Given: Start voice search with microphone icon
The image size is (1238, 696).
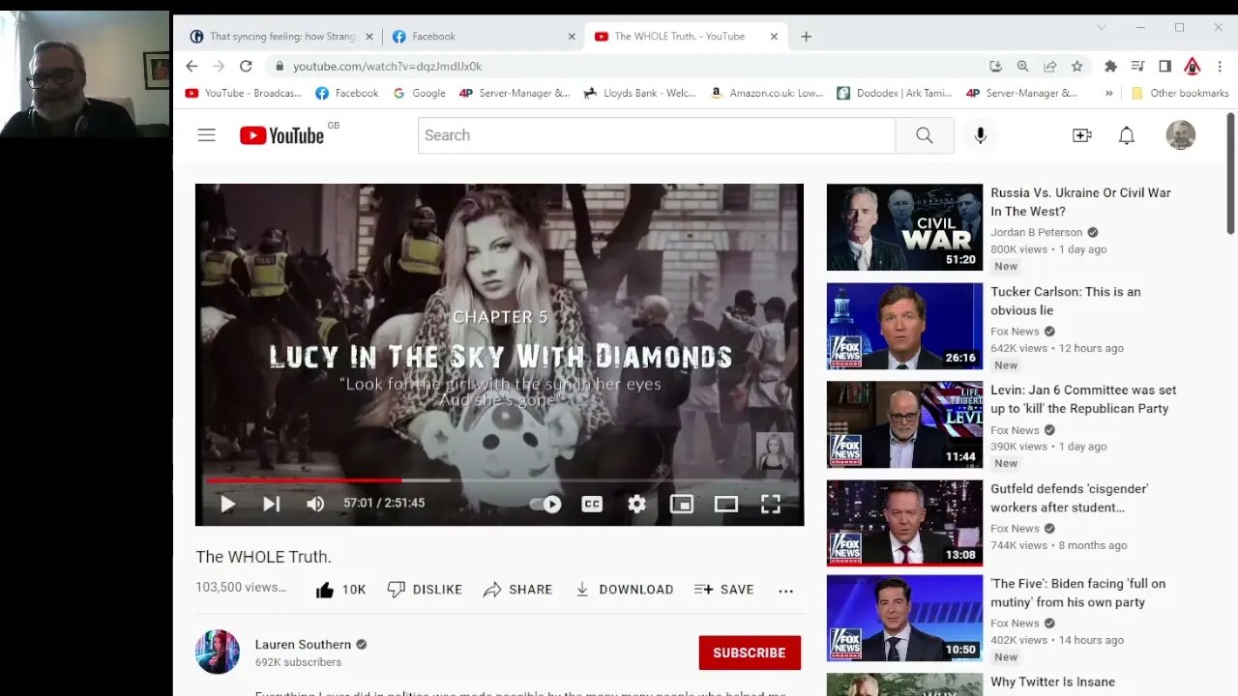Looking at the screenshot, I should (980, 135).
